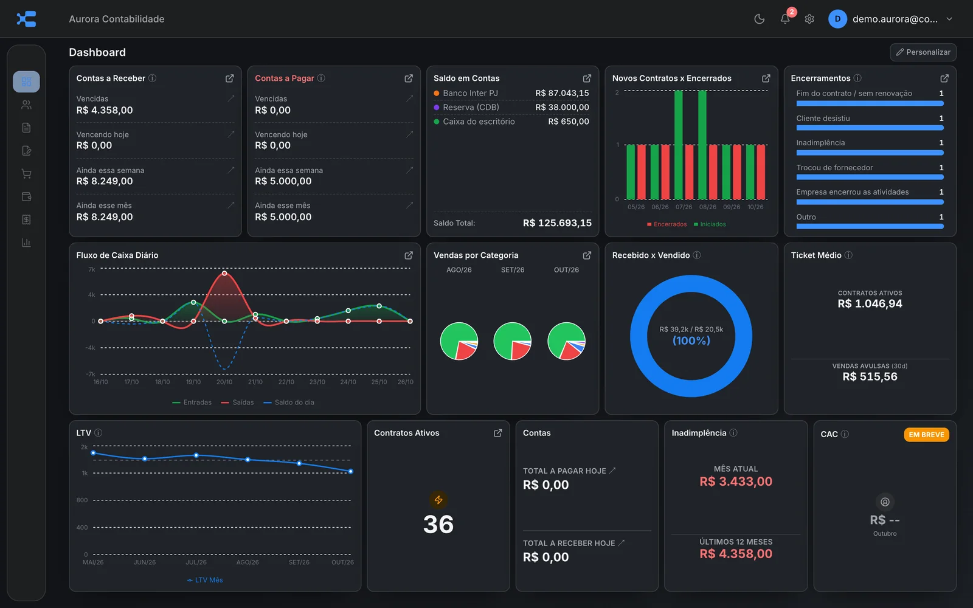
Task: Click the Cliente desistiu progress bar
Action: [x=870, y=128]
